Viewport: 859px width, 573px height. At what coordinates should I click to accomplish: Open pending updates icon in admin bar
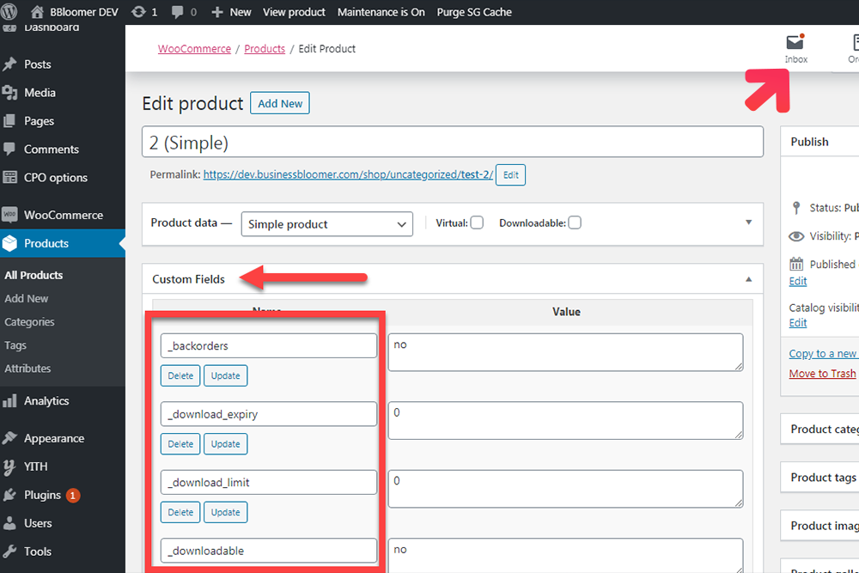tap(138, 11)
